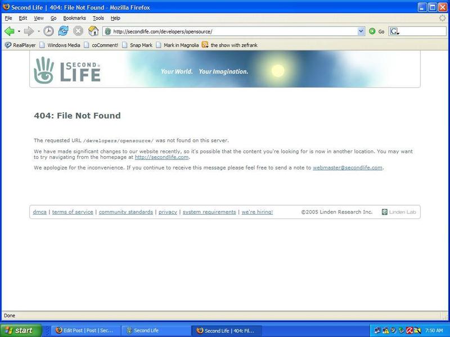This screenshot has height=337, width=450.
Task: Follow the http://secondlife.com homepage link
Action: click(161, 157)
